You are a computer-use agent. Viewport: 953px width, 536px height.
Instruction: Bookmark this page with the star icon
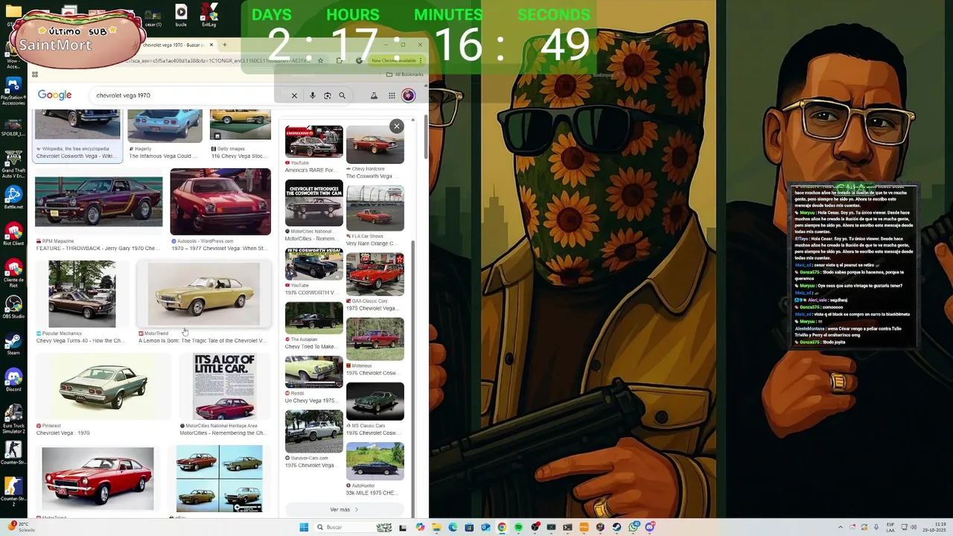point(320,60)
